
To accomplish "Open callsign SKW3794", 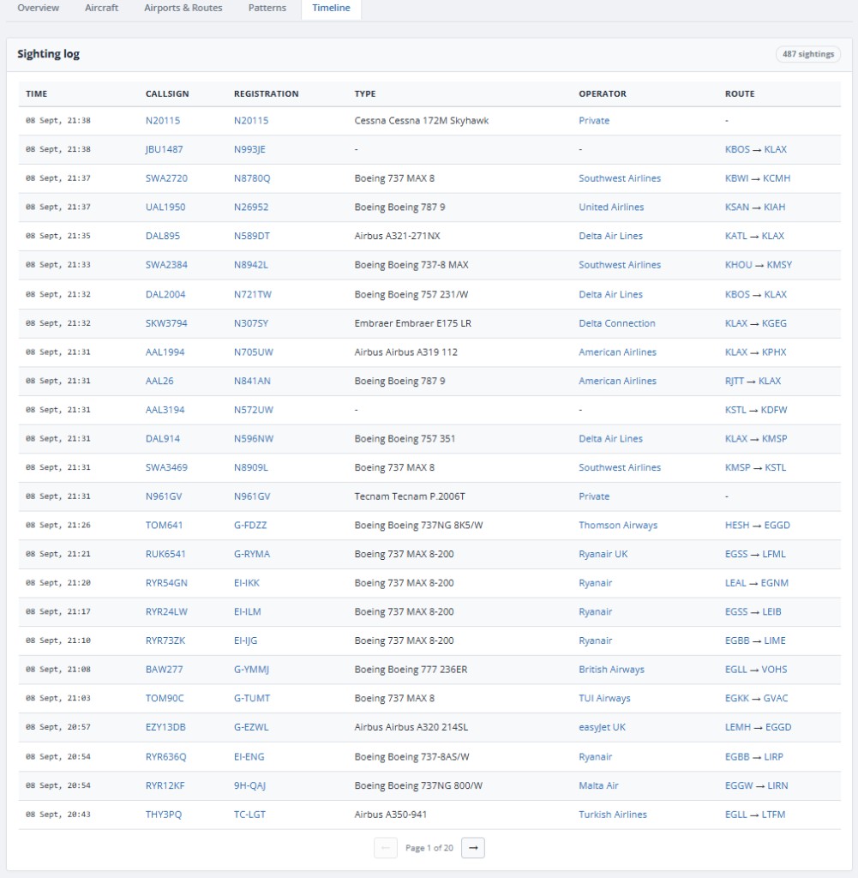I will click(166, 323).
